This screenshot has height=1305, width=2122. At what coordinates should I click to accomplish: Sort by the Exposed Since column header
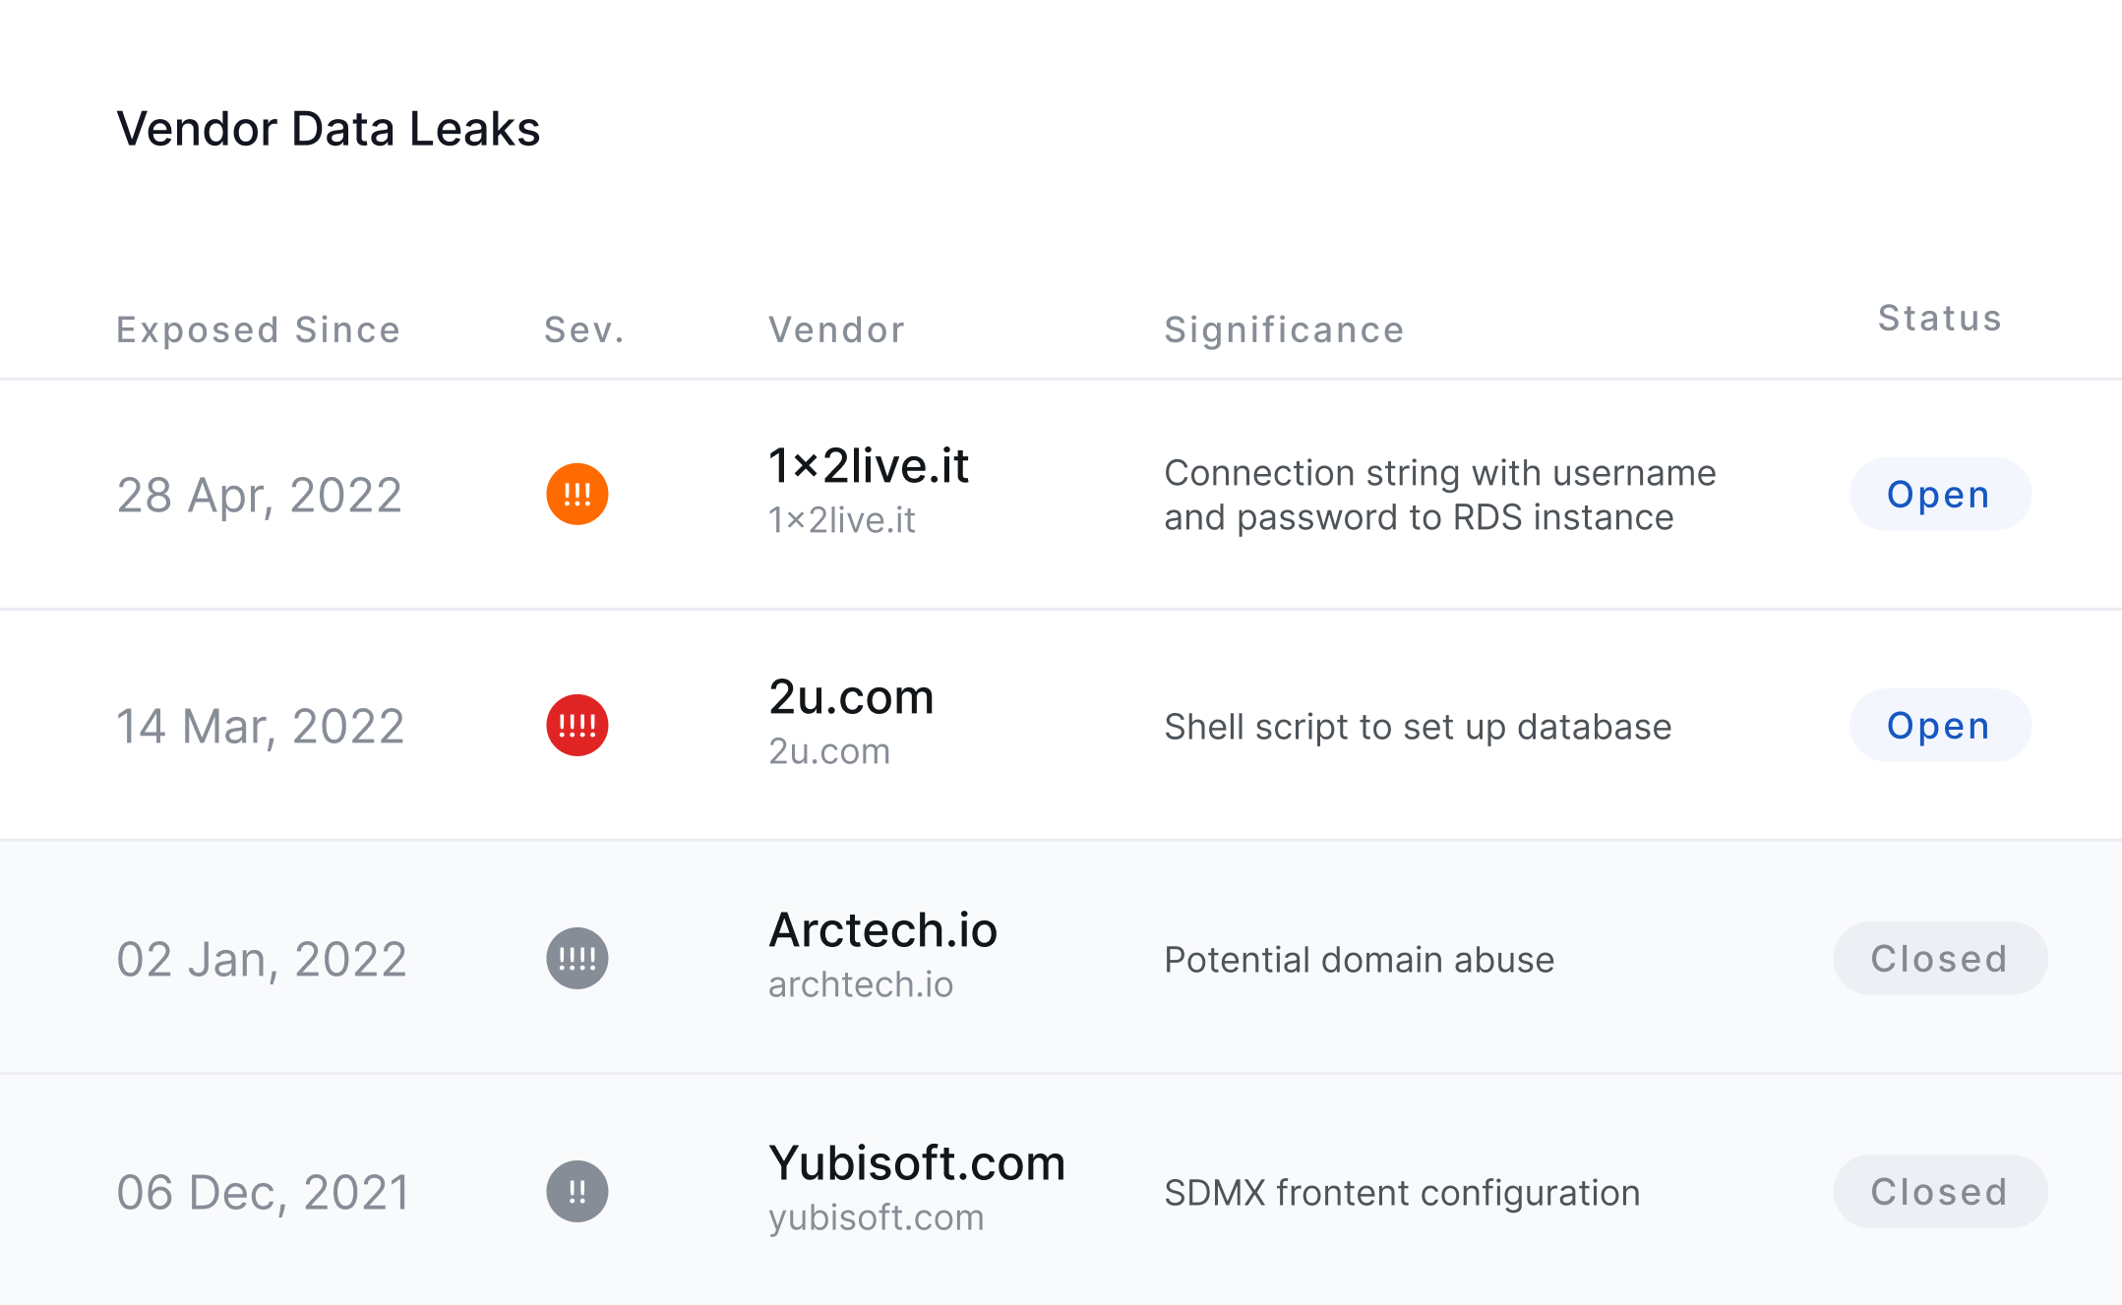coord(259,329)
